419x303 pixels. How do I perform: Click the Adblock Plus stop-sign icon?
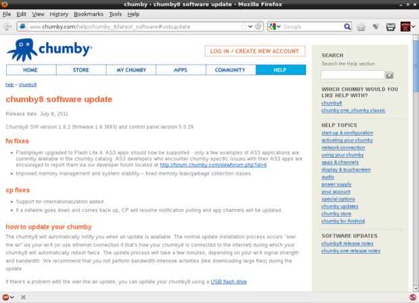pos(5,297)
